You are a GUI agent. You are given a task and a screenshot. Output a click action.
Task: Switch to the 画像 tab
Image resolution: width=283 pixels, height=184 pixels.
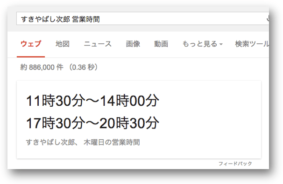pos(133,44)
